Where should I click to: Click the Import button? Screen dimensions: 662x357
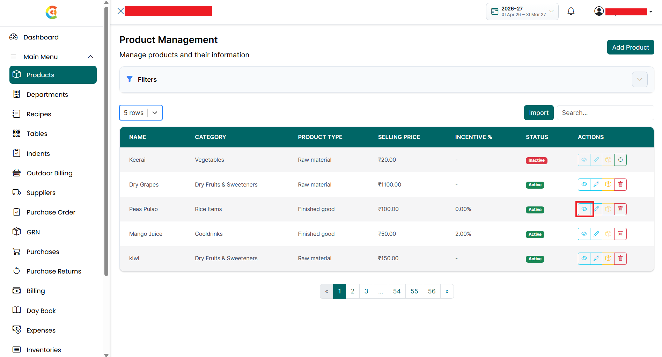click(x=539, y=113)
